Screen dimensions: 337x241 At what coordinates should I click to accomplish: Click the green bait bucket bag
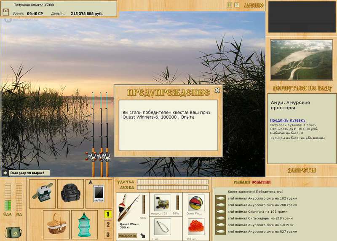[x=13, y=232]
